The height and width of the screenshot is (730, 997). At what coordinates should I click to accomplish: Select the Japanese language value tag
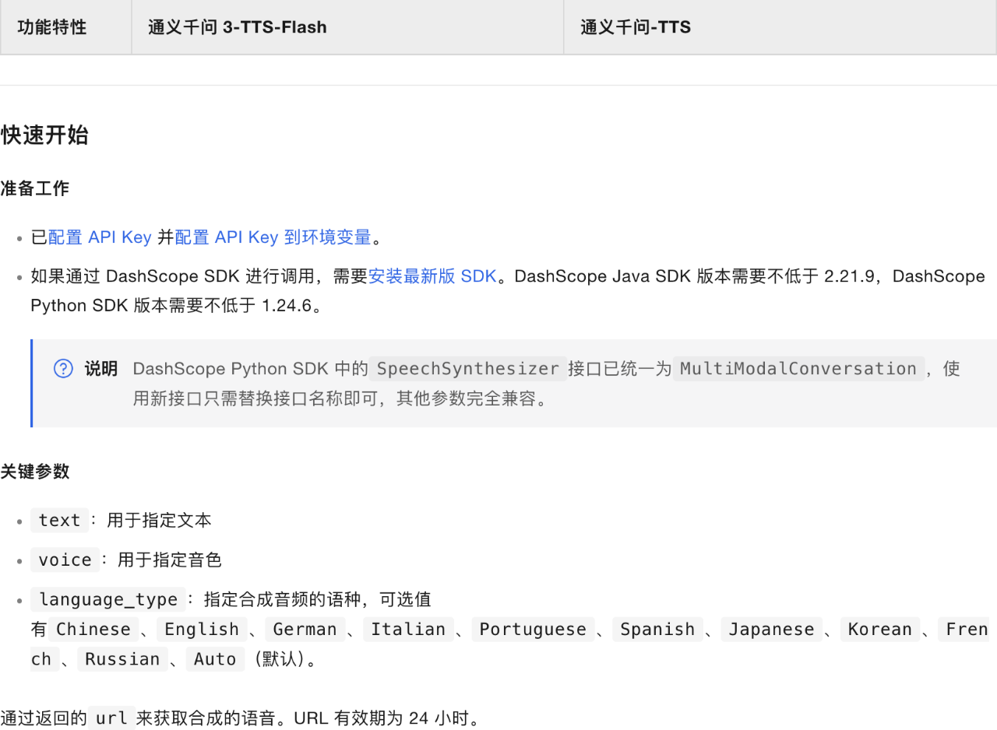(x=771, y=629)
